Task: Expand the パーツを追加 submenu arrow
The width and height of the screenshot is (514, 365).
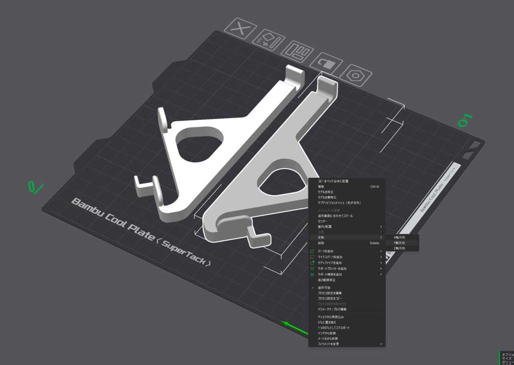Action: click(x=381, y=251)
